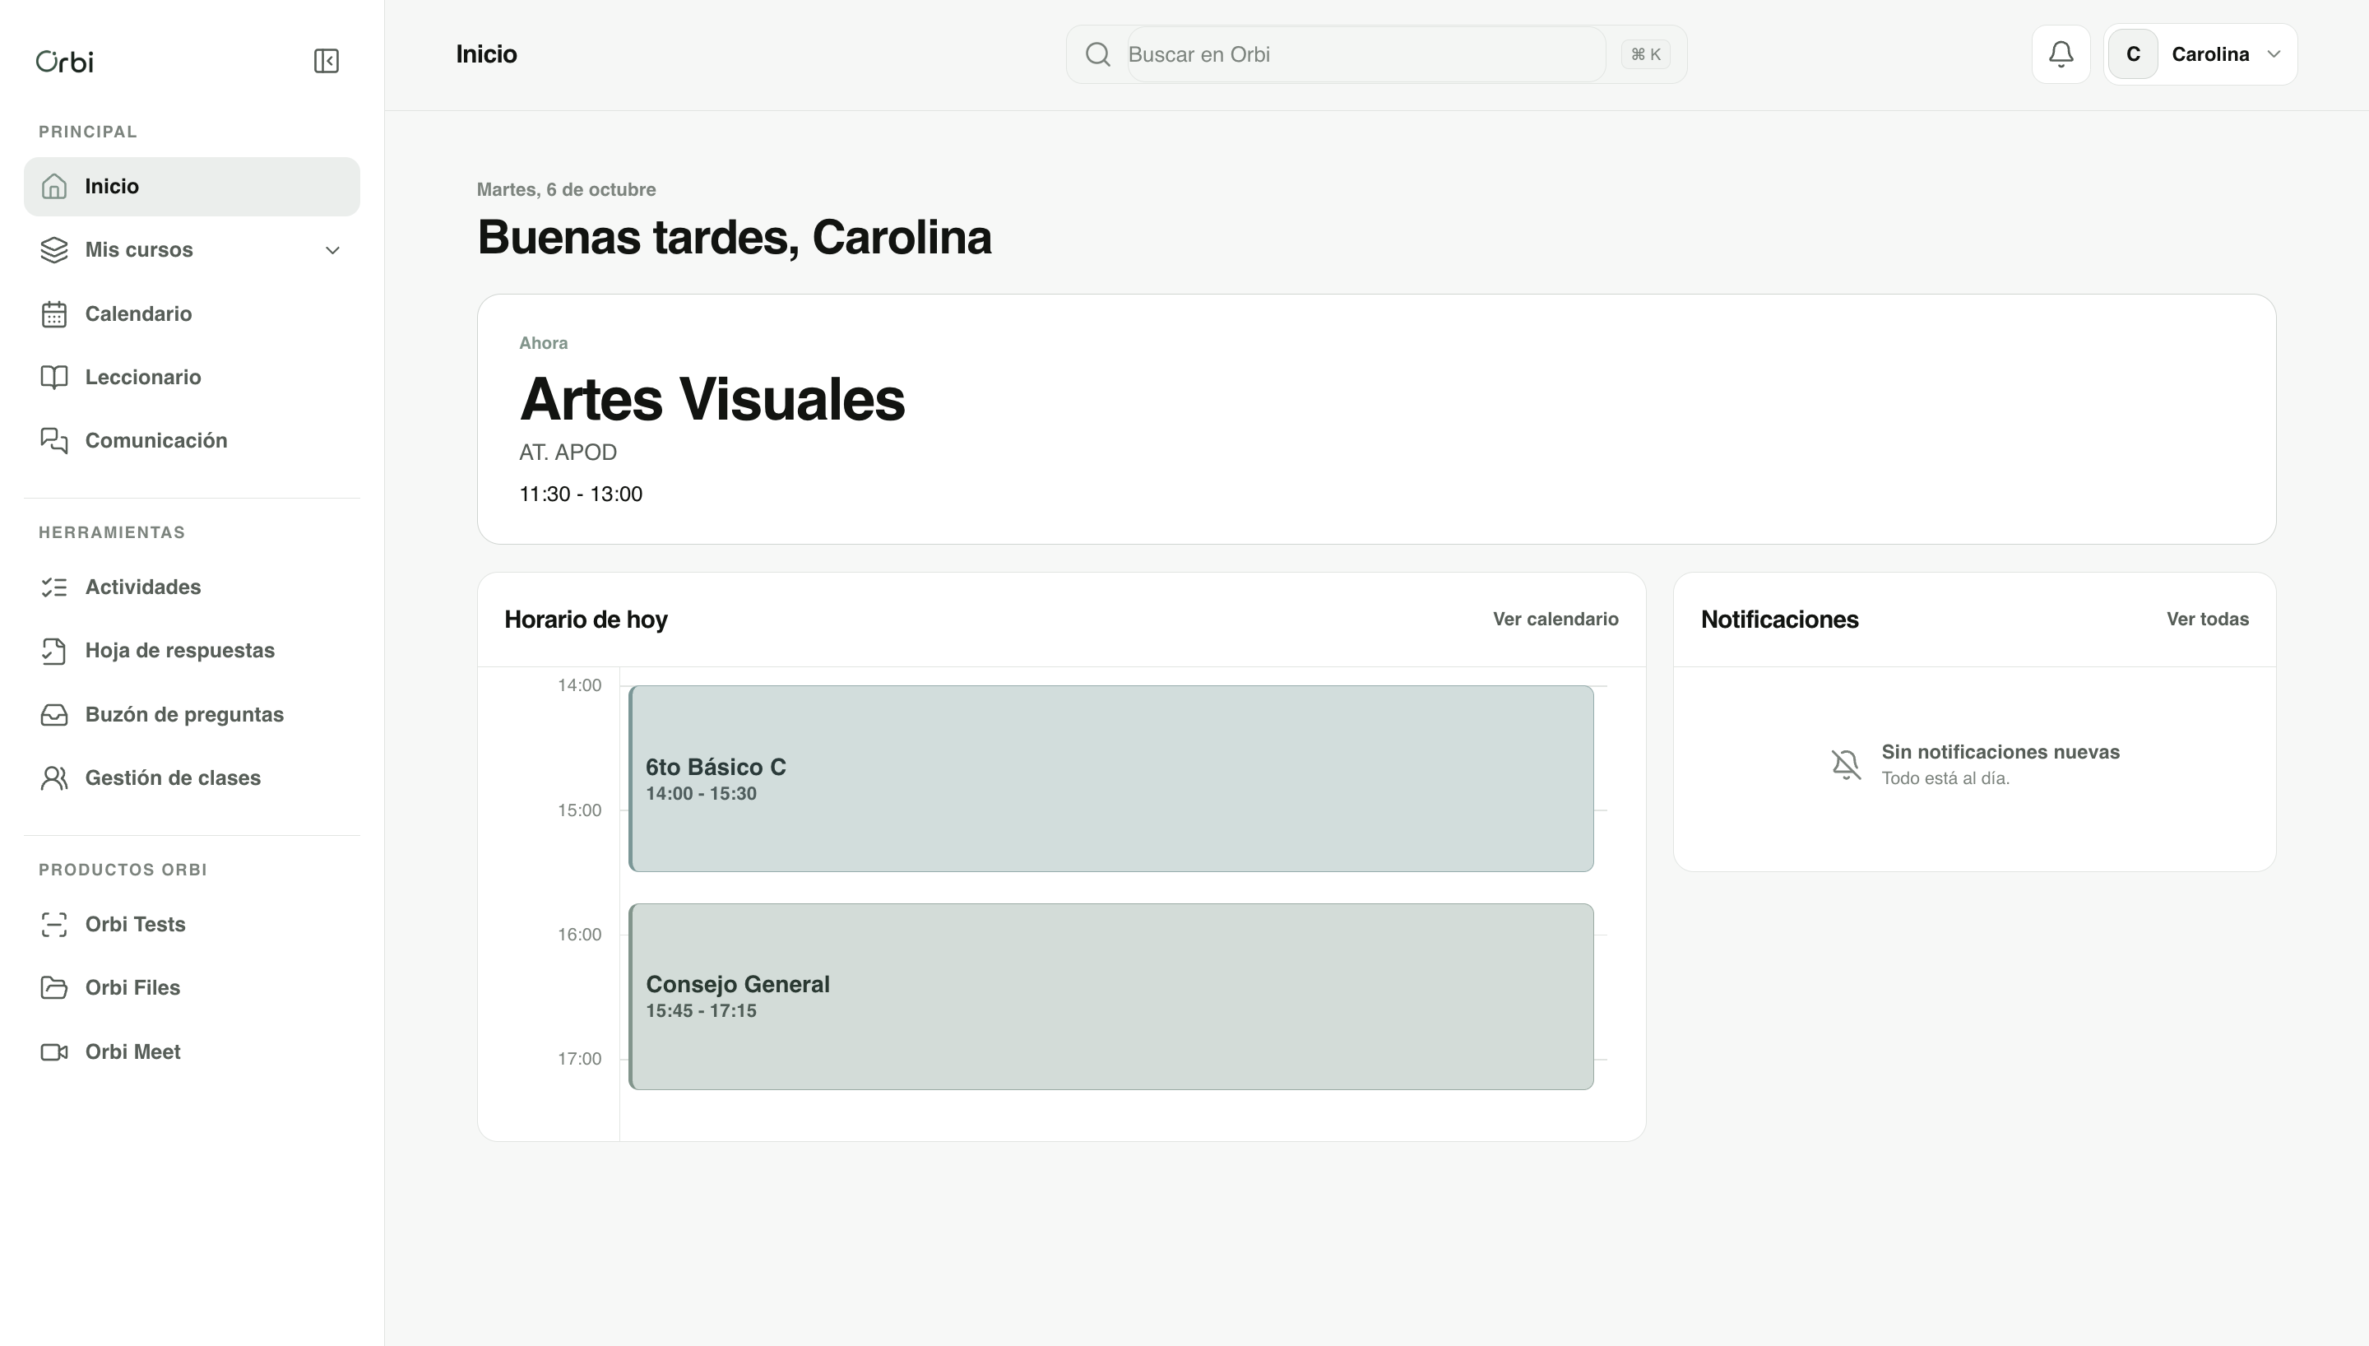Viewport: 2369px width, 1346px height.
Task: Follow the Ver calendario link
Action: click(1555, 620)
